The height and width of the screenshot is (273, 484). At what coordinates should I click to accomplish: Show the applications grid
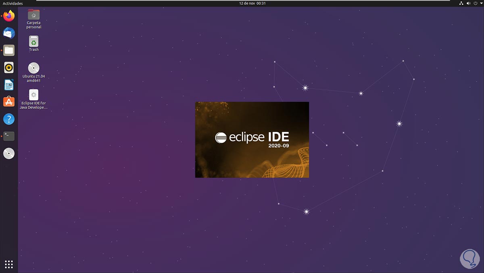pos(9,264)
